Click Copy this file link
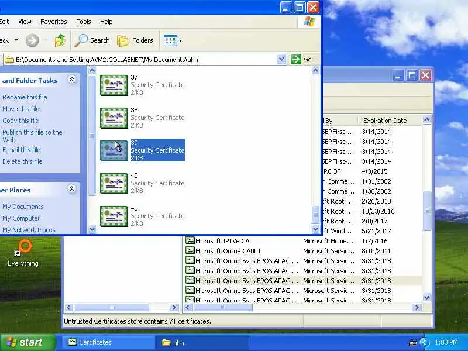The height and width of the screenshot is (351, 468). [20, 121]
